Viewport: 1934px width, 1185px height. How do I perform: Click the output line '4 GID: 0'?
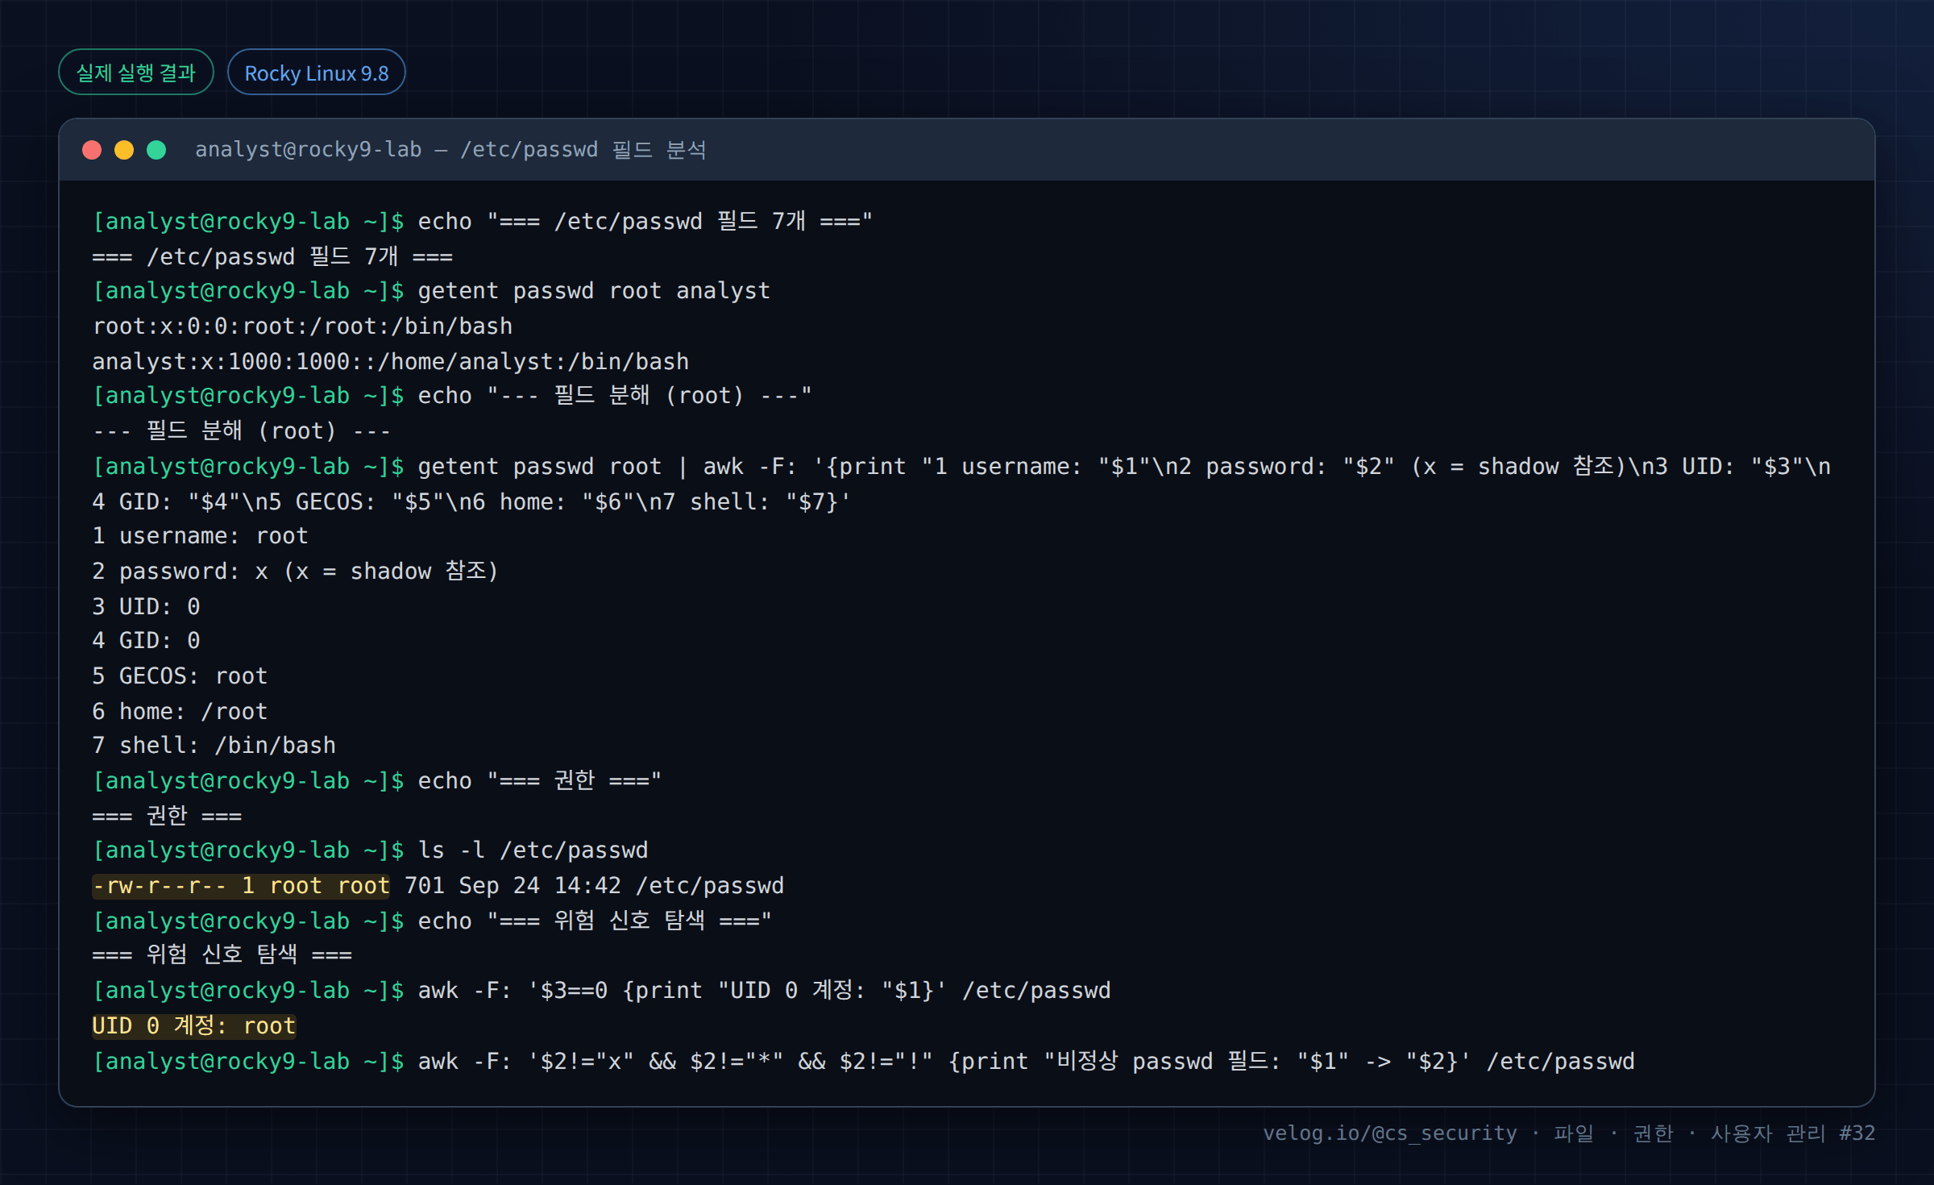tap(146, 641)
